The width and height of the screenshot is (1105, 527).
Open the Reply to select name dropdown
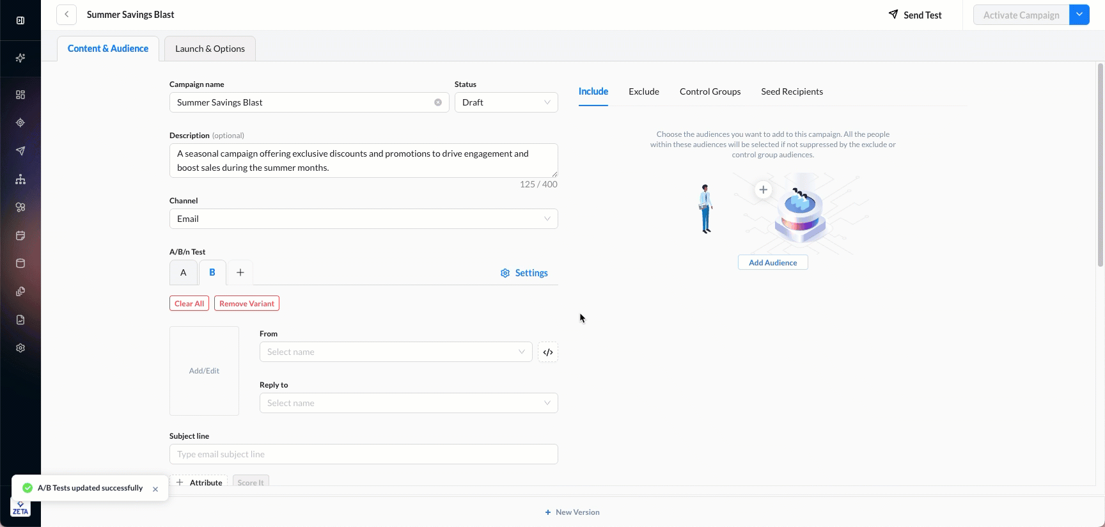pyautogui.click(x=408, y=403)
